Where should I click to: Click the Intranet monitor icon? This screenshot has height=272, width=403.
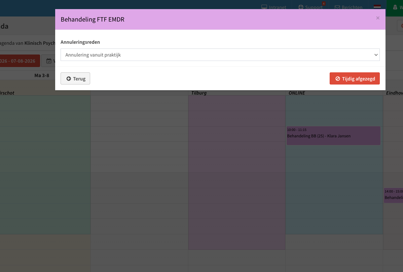tap(264, 7)
